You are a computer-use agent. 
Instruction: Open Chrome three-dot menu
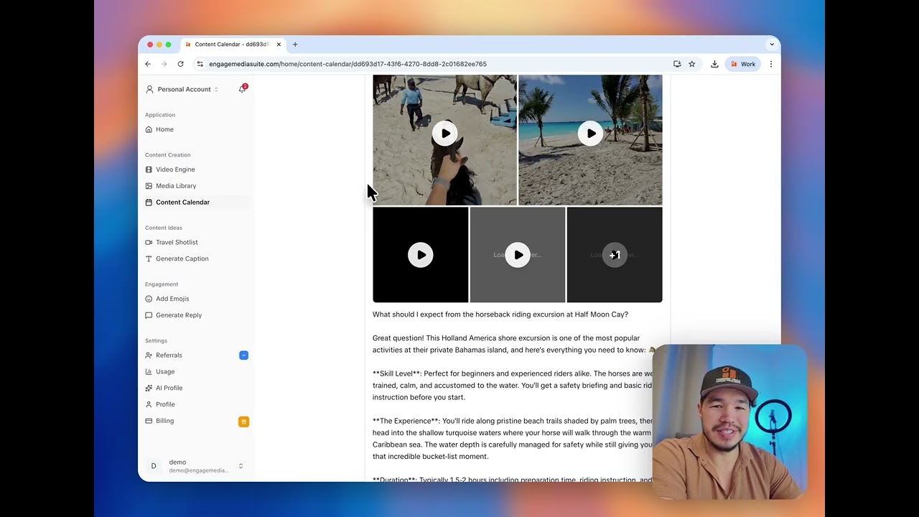pyautogui.click(x=771, y=64)
